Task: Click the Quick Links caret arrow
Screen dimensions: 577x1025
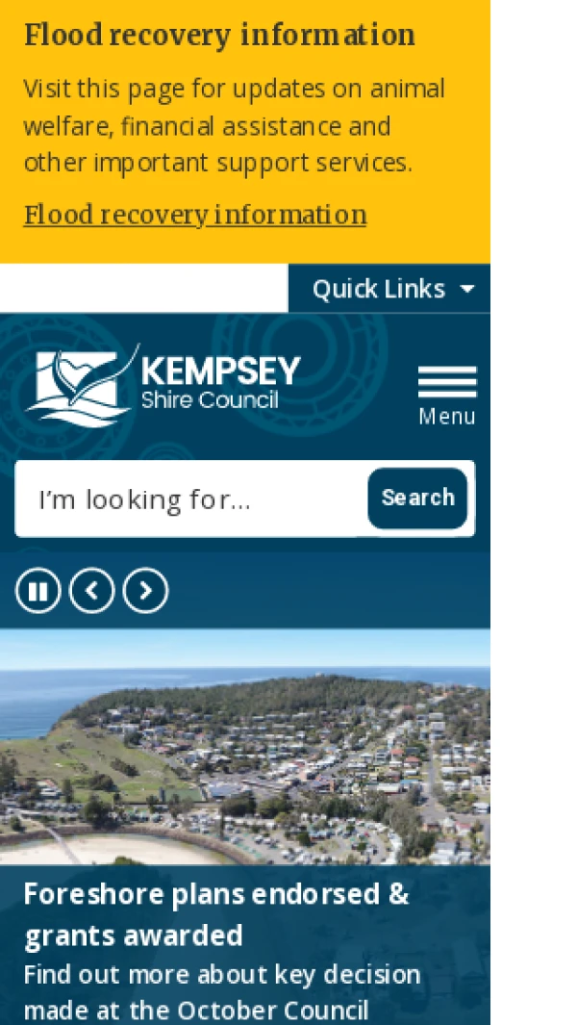Action: pyautogui.click(x=467, y=289)
